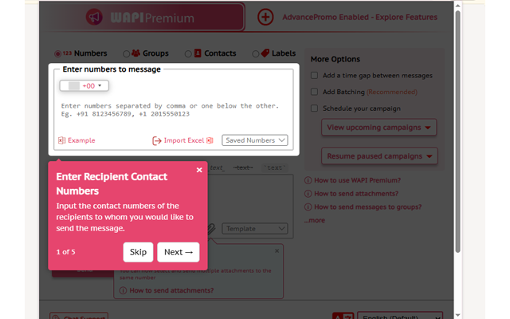This screenshot has height=319, width=510.
Task: Open the Resume paused campaigns dropdown
Action: coord(379,156)
